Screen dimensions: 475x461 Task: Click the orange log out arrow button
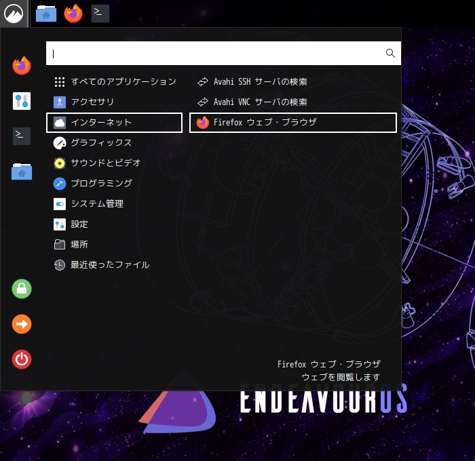(22, 324)
